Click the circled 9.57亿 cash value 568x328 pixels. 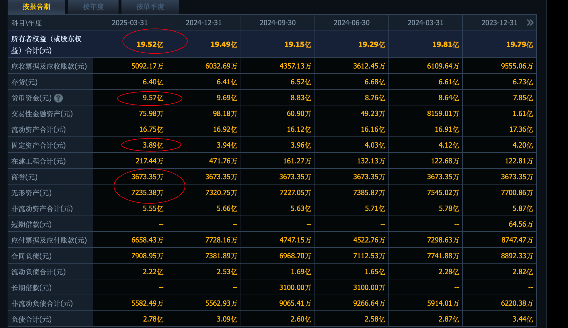153,98
